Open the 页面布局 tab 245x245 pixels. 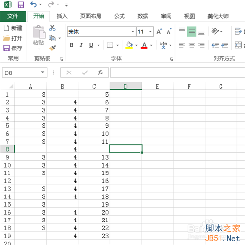coord(91,16)
